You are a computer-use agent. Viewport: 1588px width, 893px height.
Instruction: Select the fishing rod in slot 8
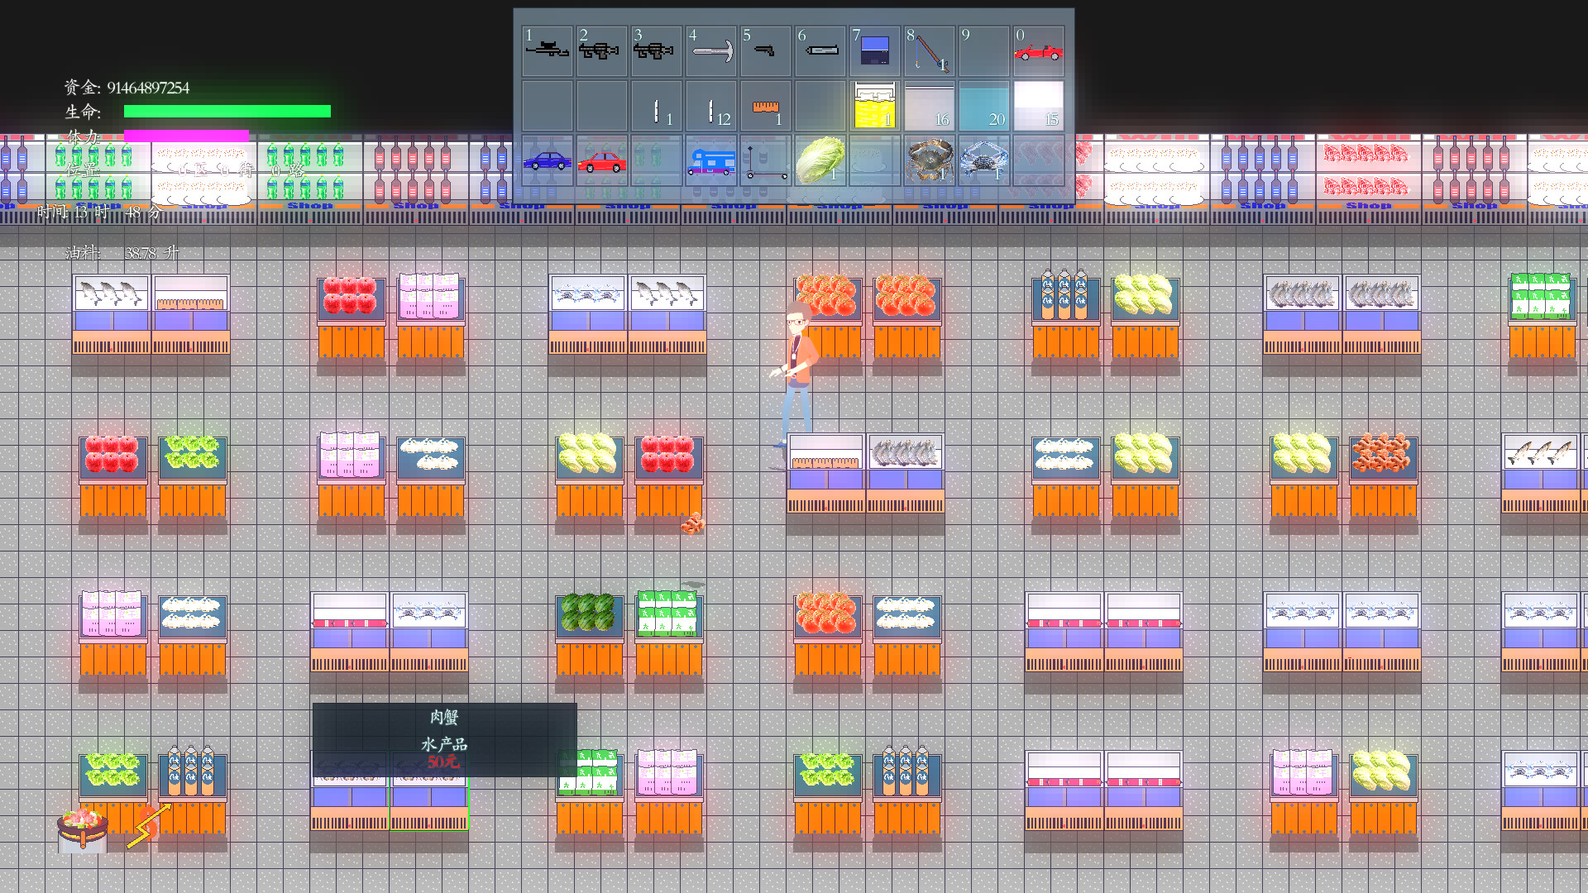[x=929, y=51]
